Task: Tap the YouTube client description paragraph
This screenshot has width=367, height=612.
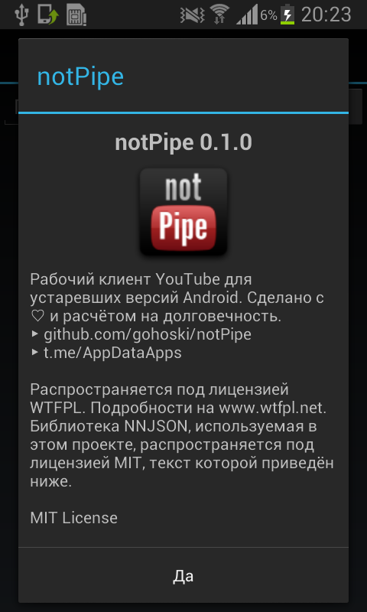Action: click(x=177, y=298)
